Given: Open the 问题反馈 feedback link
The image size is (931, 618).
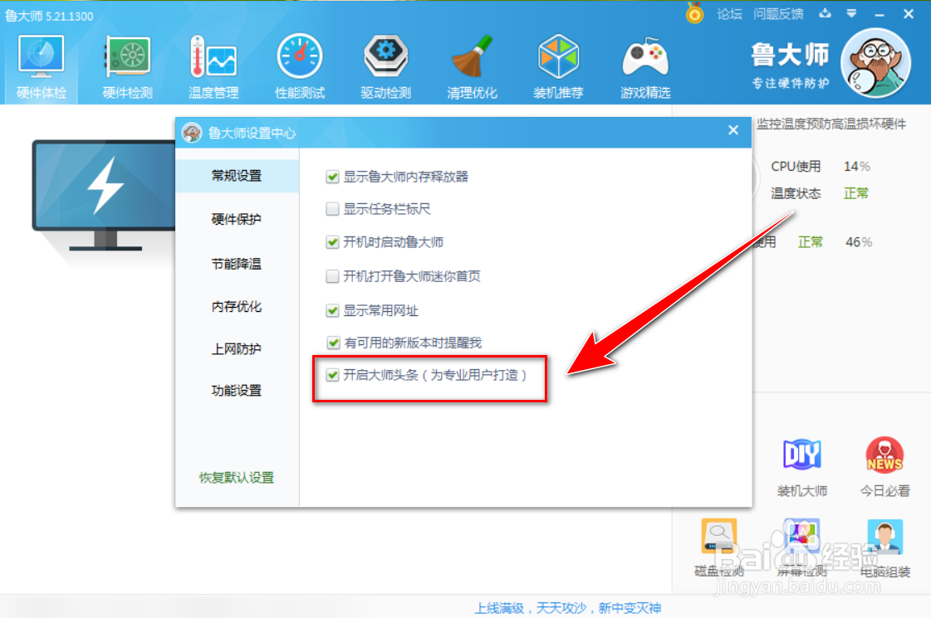Looking at the screenshot, I should [778, 13].
